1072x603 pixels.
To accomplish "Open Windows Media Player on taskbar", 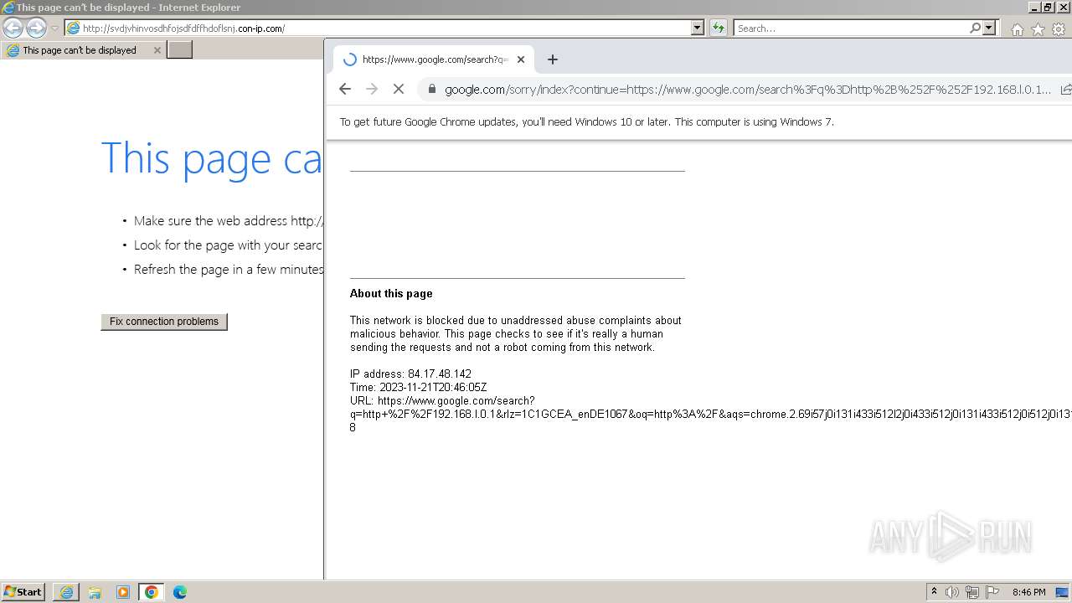I will [123, 592].
